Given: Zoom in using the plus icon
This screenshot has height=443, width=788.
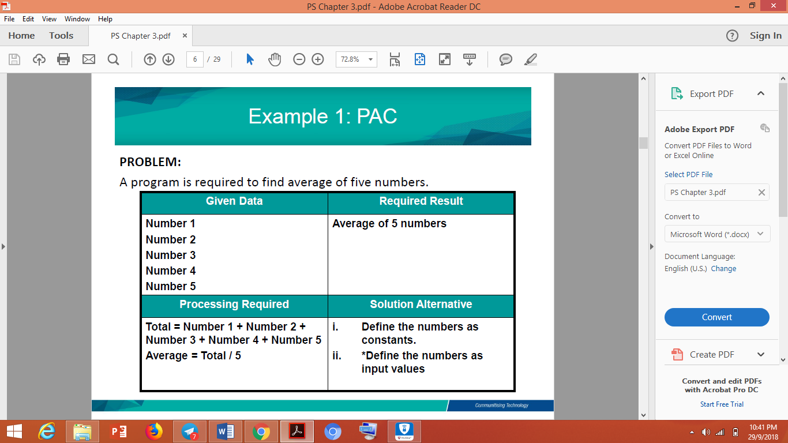Looking at the screenshot, I should click(317, 59).
